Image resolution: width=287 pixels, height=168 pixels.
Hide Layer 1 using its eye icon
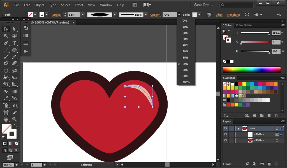pyautogui.click(x=225, y=129)
